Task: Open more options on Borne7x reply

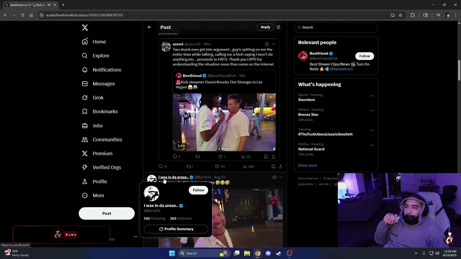Action: pyautogui.click(x=281, y=177)
